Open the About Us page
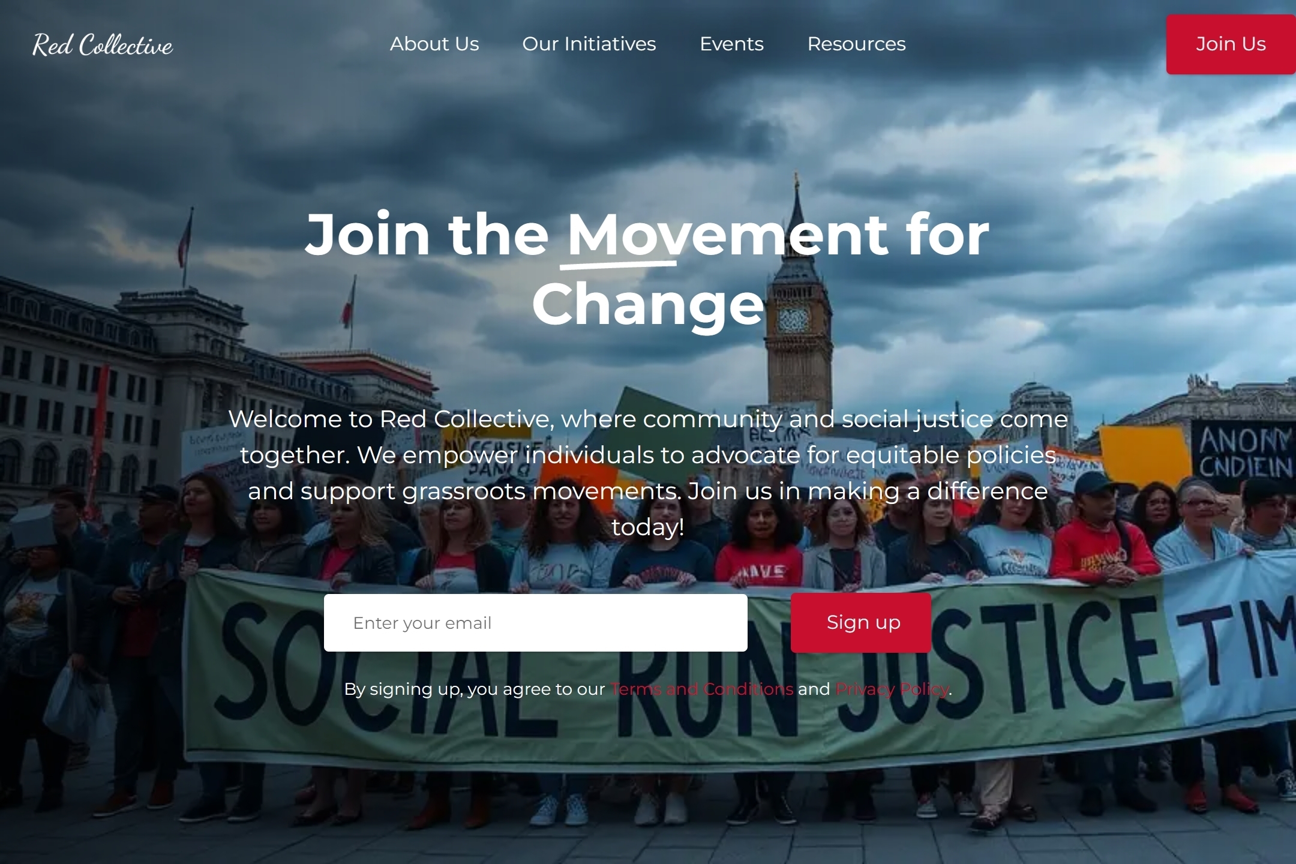 coord(434,44)
